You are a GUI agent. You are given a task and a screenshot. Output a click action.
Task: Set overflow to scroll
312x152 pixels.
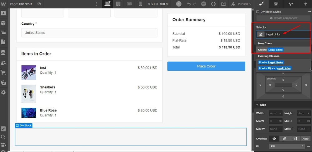click(x=295, y=139)
